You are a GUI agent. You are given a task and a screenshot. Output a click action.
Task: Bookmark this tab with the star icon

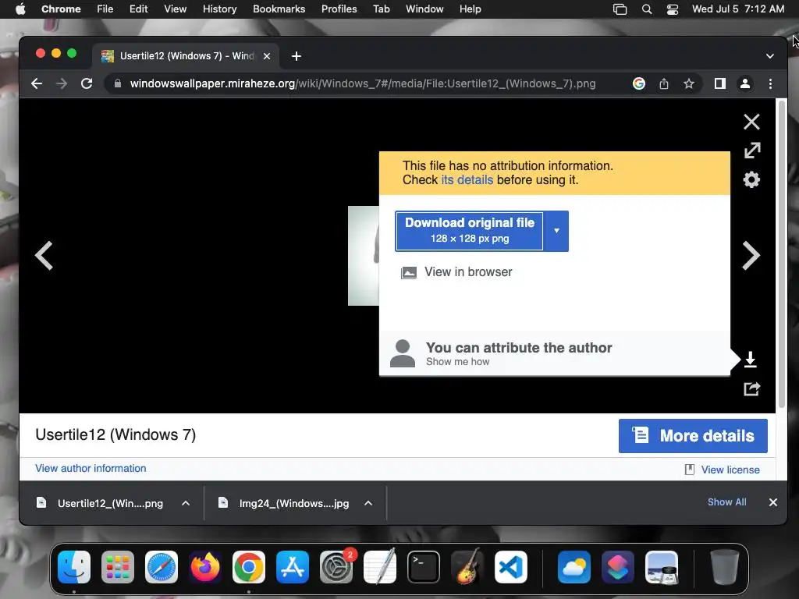pos(689,83)
